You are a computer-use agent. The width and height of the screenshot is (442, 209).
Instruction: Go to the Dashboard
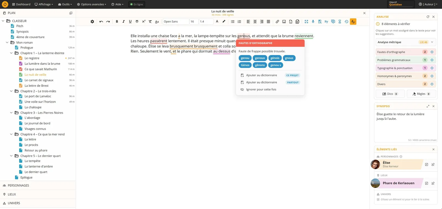point(21,4)
